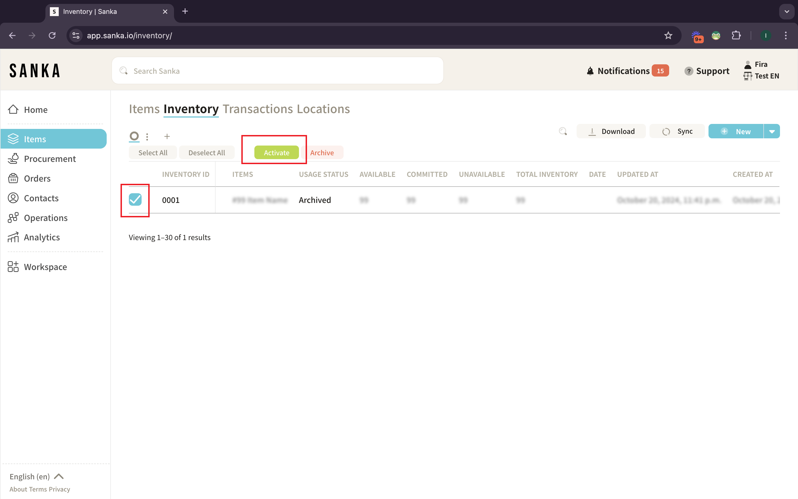
Task: Switch to Locations tab
Action: pyautogui.click(x=323, y=109)
